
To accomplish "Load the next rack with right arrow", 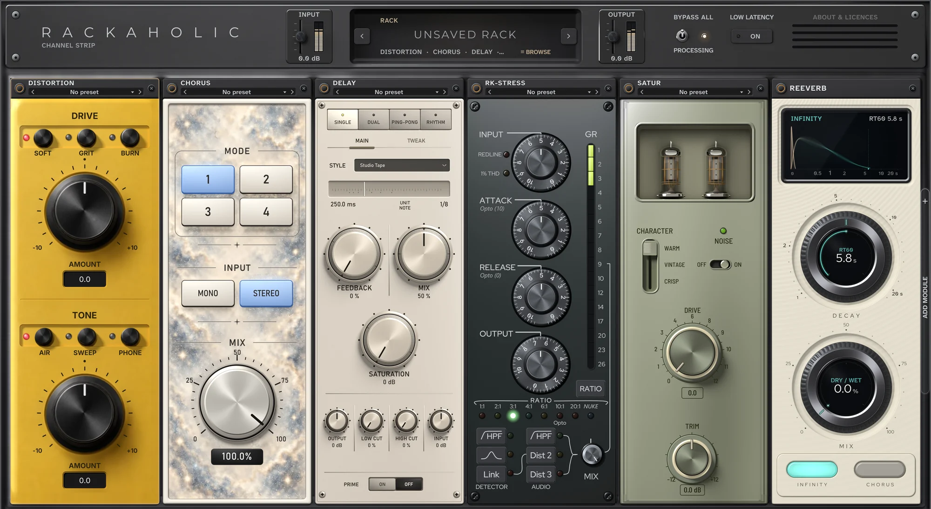I will pyautogui.click(x=568, y=36).
